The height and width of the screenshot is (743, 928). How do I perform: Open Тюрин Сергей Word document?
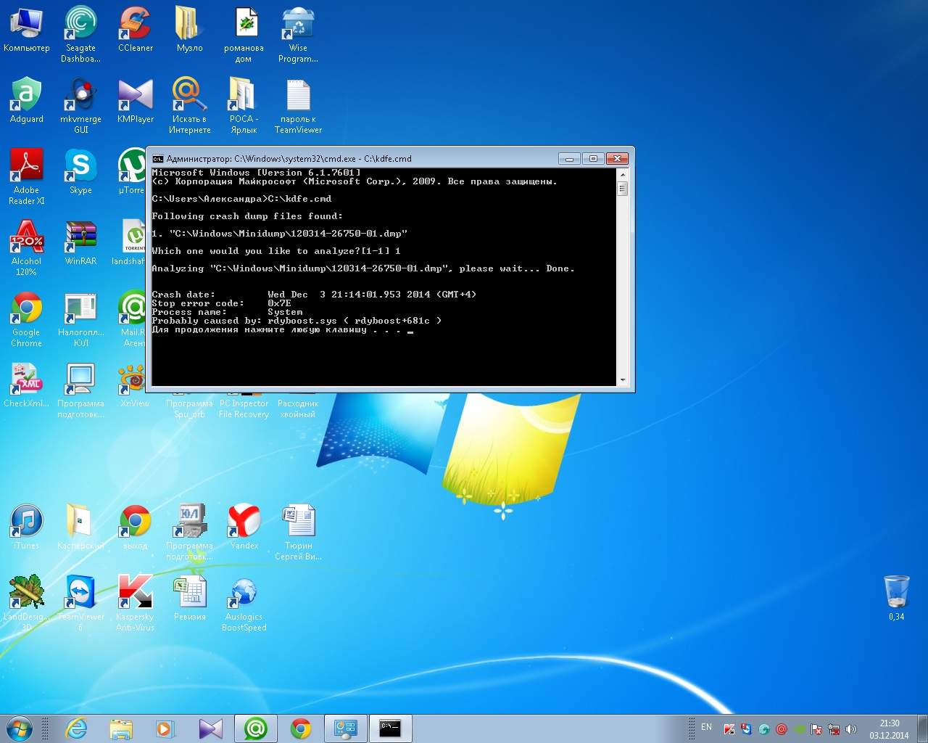point(298,532)
